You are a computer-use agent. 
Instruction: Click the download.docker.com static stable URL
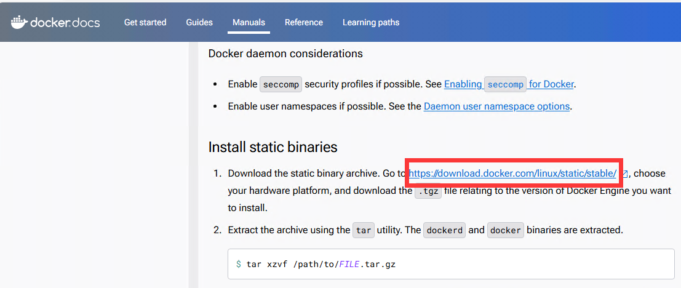pyautogui.click(x=512, y=174)
